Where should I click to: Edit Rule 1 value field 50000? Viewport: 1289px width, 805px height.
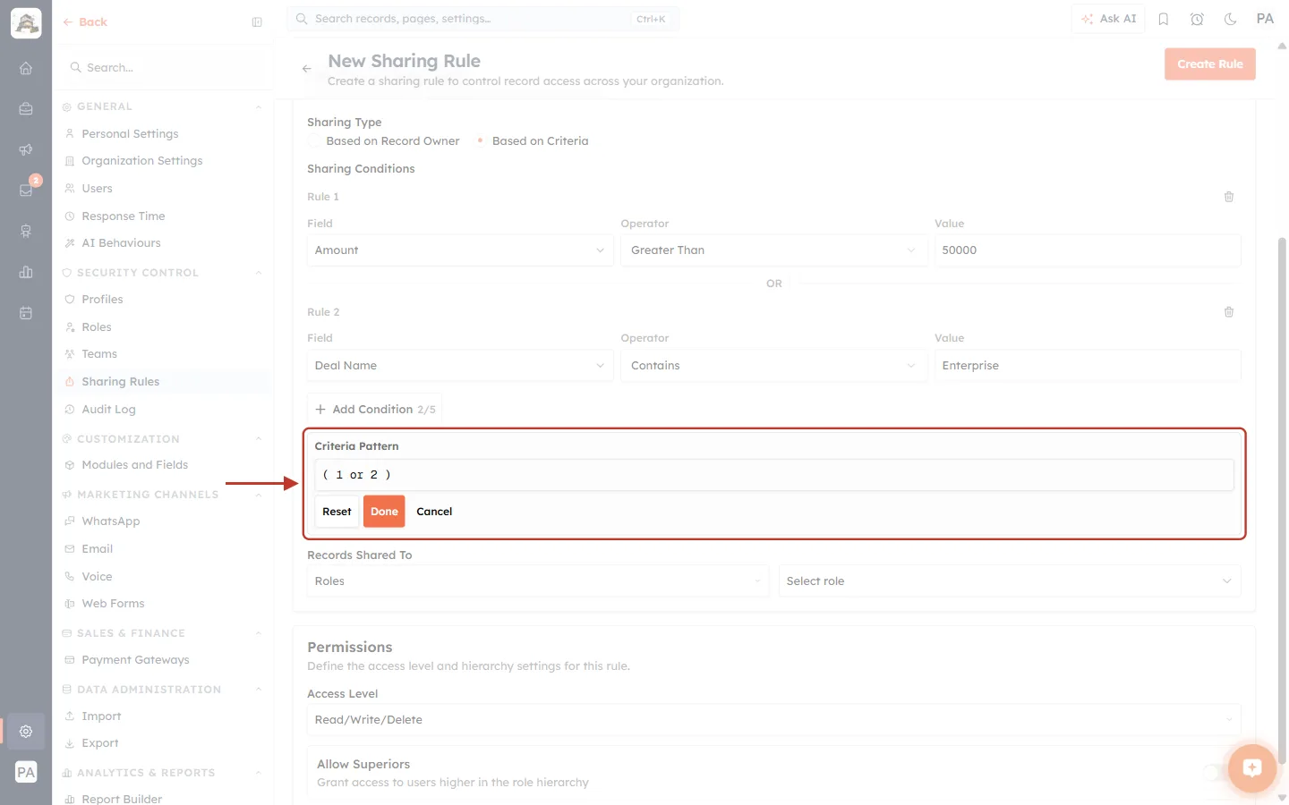click(1088, 250)
